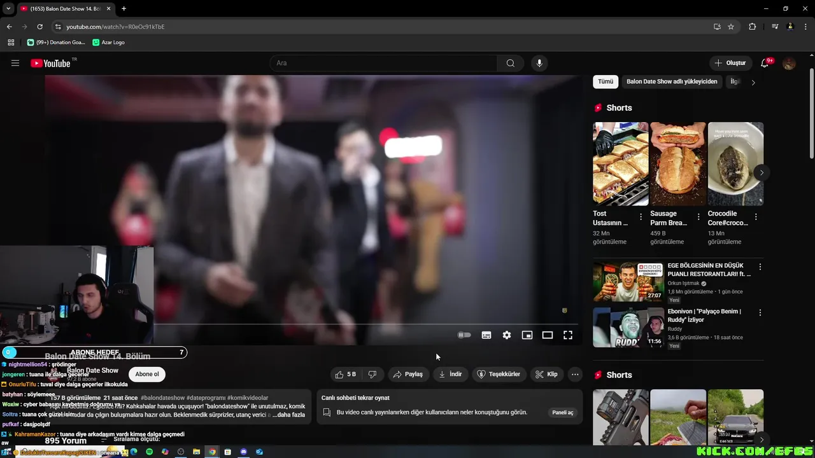This screenshot has width=815, height=458.
Task: Open options menu for Sausage Parm short
Action: point(698,217)
